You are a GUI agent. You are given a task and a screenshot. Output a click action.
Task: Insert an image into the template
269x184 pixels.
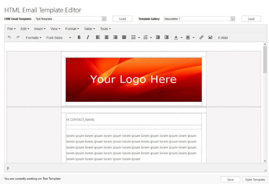(210, 37)
